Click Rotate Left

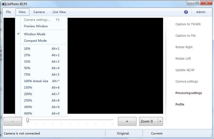183,58
